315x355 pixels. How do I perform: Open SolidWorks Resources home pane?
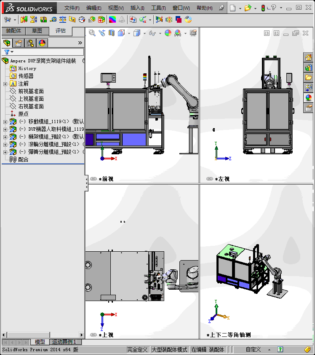(x=308, y=57)
